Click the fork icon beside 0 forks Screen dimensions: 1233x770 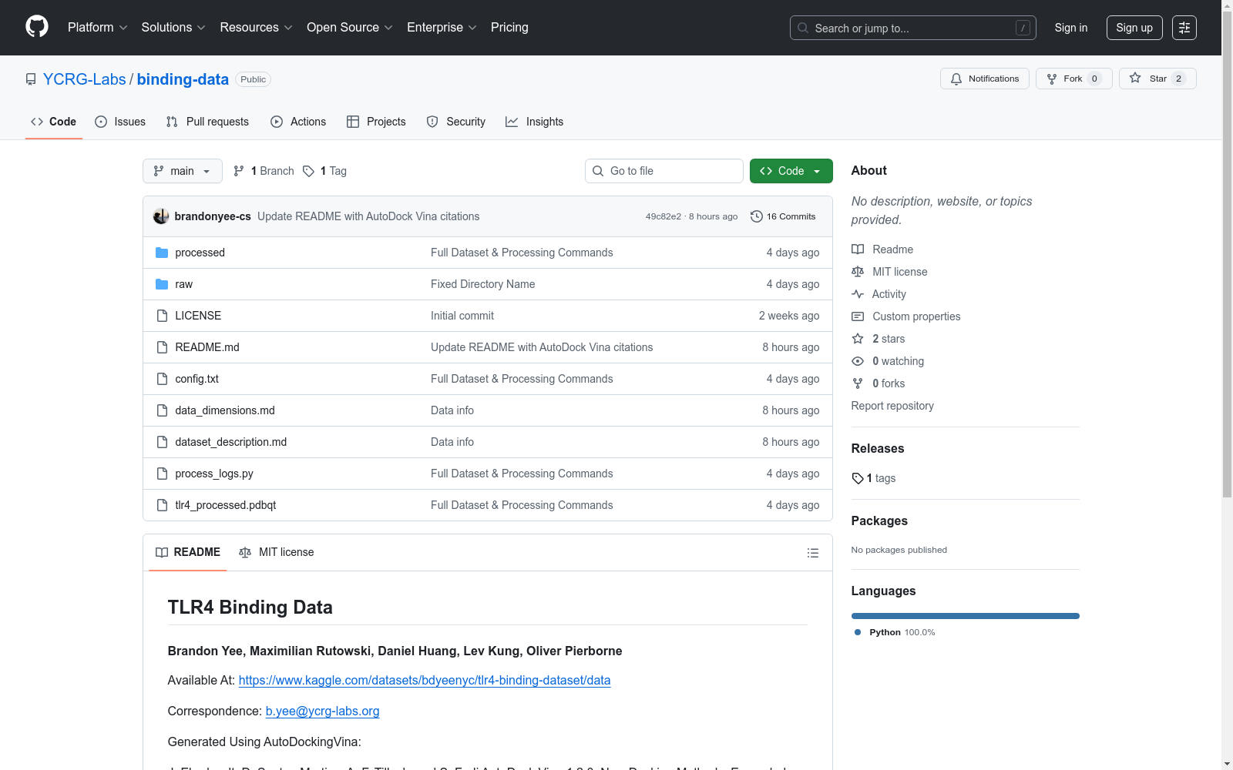coord(858,383)
